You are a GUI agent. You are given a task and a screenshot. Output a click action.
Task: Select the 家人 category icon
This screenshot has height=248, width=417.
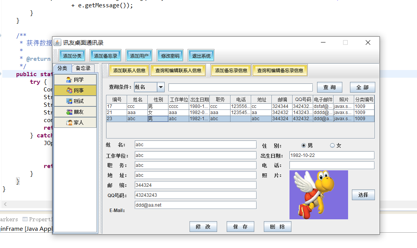[69, 123]
